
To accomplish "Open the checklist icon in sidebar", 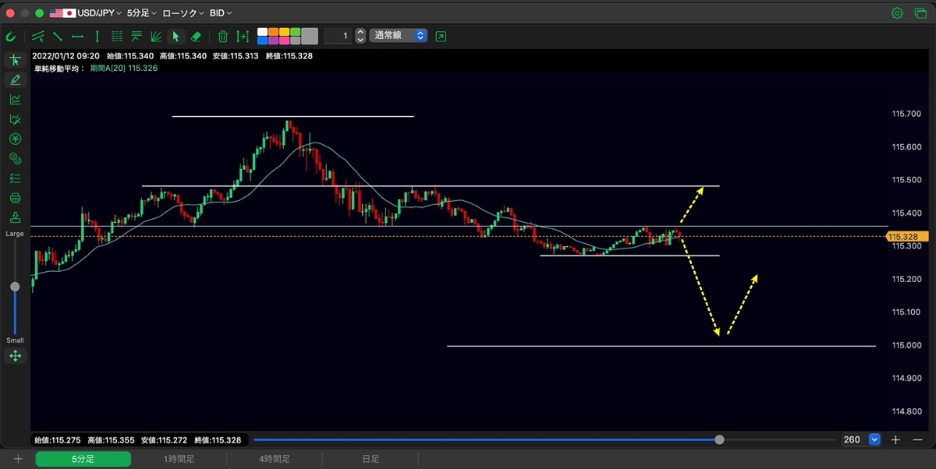I will 15,178.
